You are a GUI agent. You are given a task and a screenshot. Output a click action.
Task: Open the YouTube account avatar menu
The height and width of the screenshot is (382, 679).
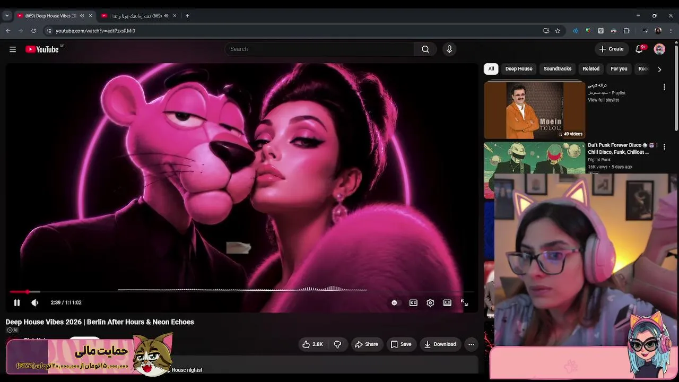[x=659, y=49]
